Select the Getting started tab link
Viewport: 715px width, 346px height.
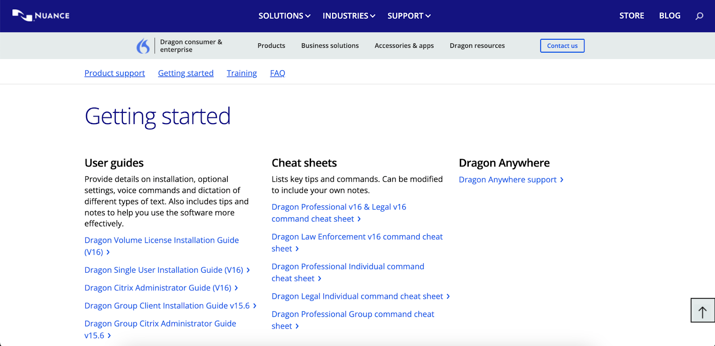(186, 73)
